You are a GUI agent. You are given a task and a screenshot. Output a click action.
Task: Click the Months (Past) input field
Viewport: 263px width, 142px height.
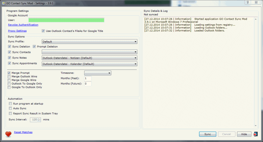point(88,78)
